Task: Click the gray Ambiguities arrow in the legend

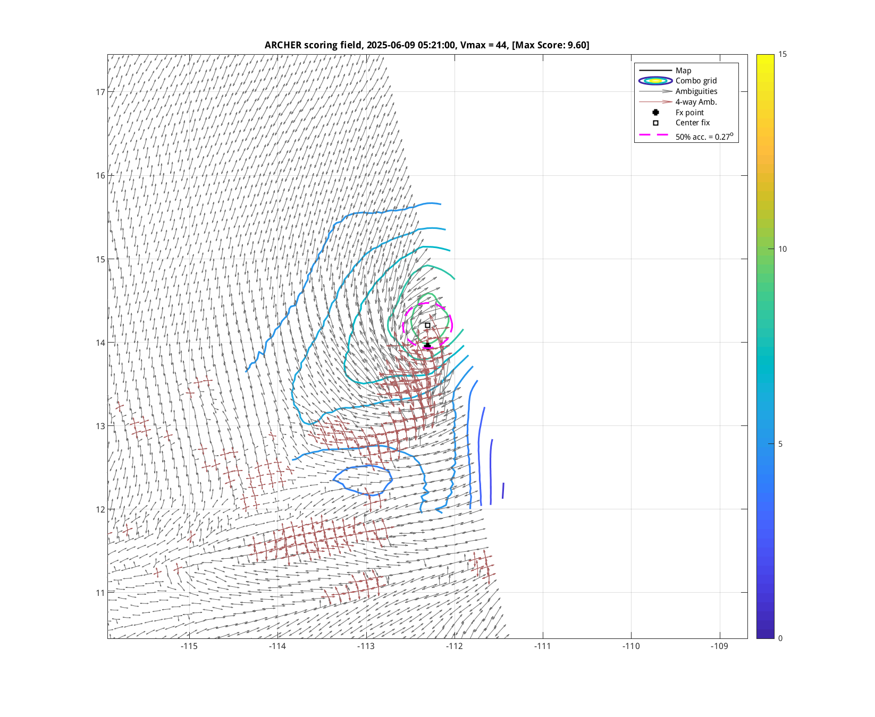Action: (655, 91)
